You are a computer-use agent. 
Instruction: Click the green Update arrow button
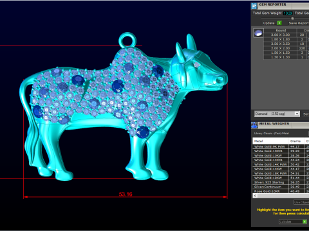pyautogui.click(x=279, y=23)
